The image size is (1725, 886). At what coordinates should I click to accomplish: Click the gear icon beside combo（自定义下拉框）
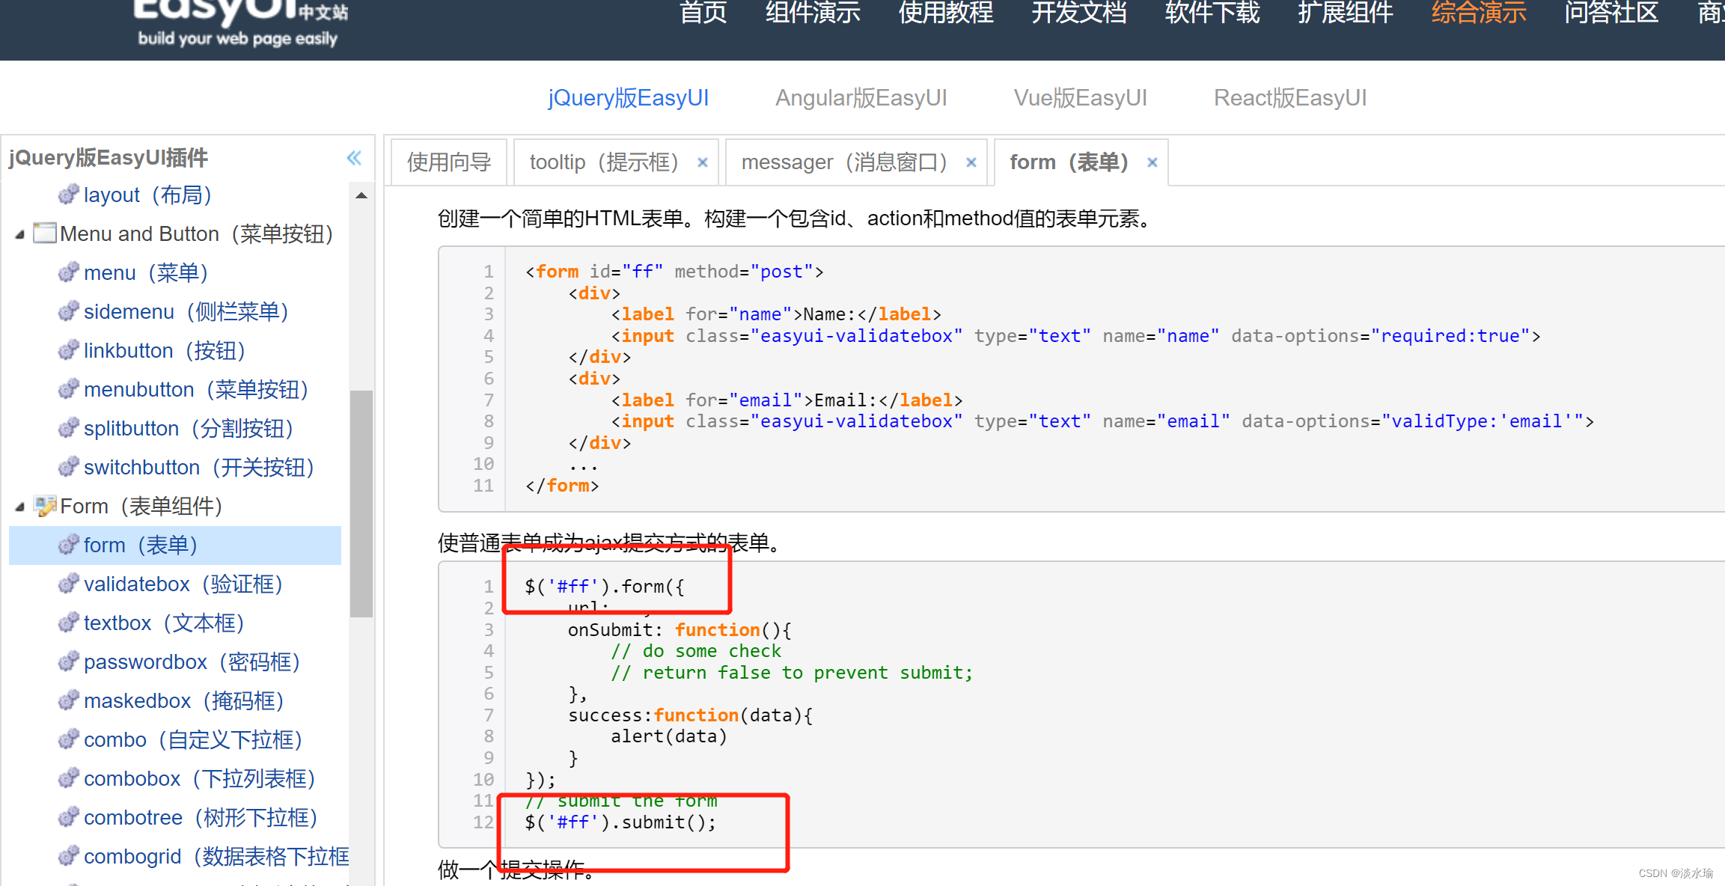tap(68, 739)
